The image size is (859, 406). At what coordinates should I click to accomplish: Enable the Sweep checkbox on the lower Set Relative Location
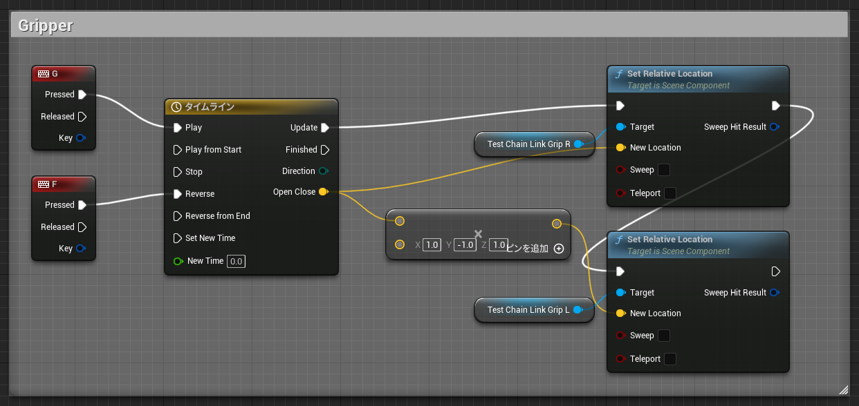(x=663, y=335)
